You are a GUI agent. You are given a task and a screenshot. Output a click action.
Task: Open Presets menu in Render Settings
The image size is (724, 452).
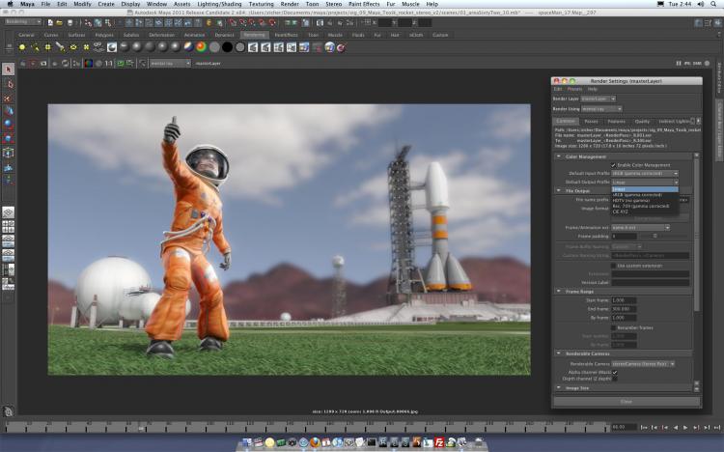coord(575,89)
